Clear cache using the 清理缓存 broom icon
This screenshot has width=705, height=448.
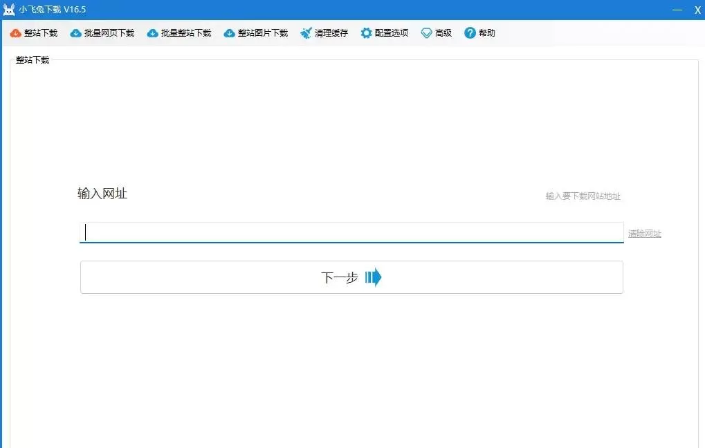click(x=304, y=32)
